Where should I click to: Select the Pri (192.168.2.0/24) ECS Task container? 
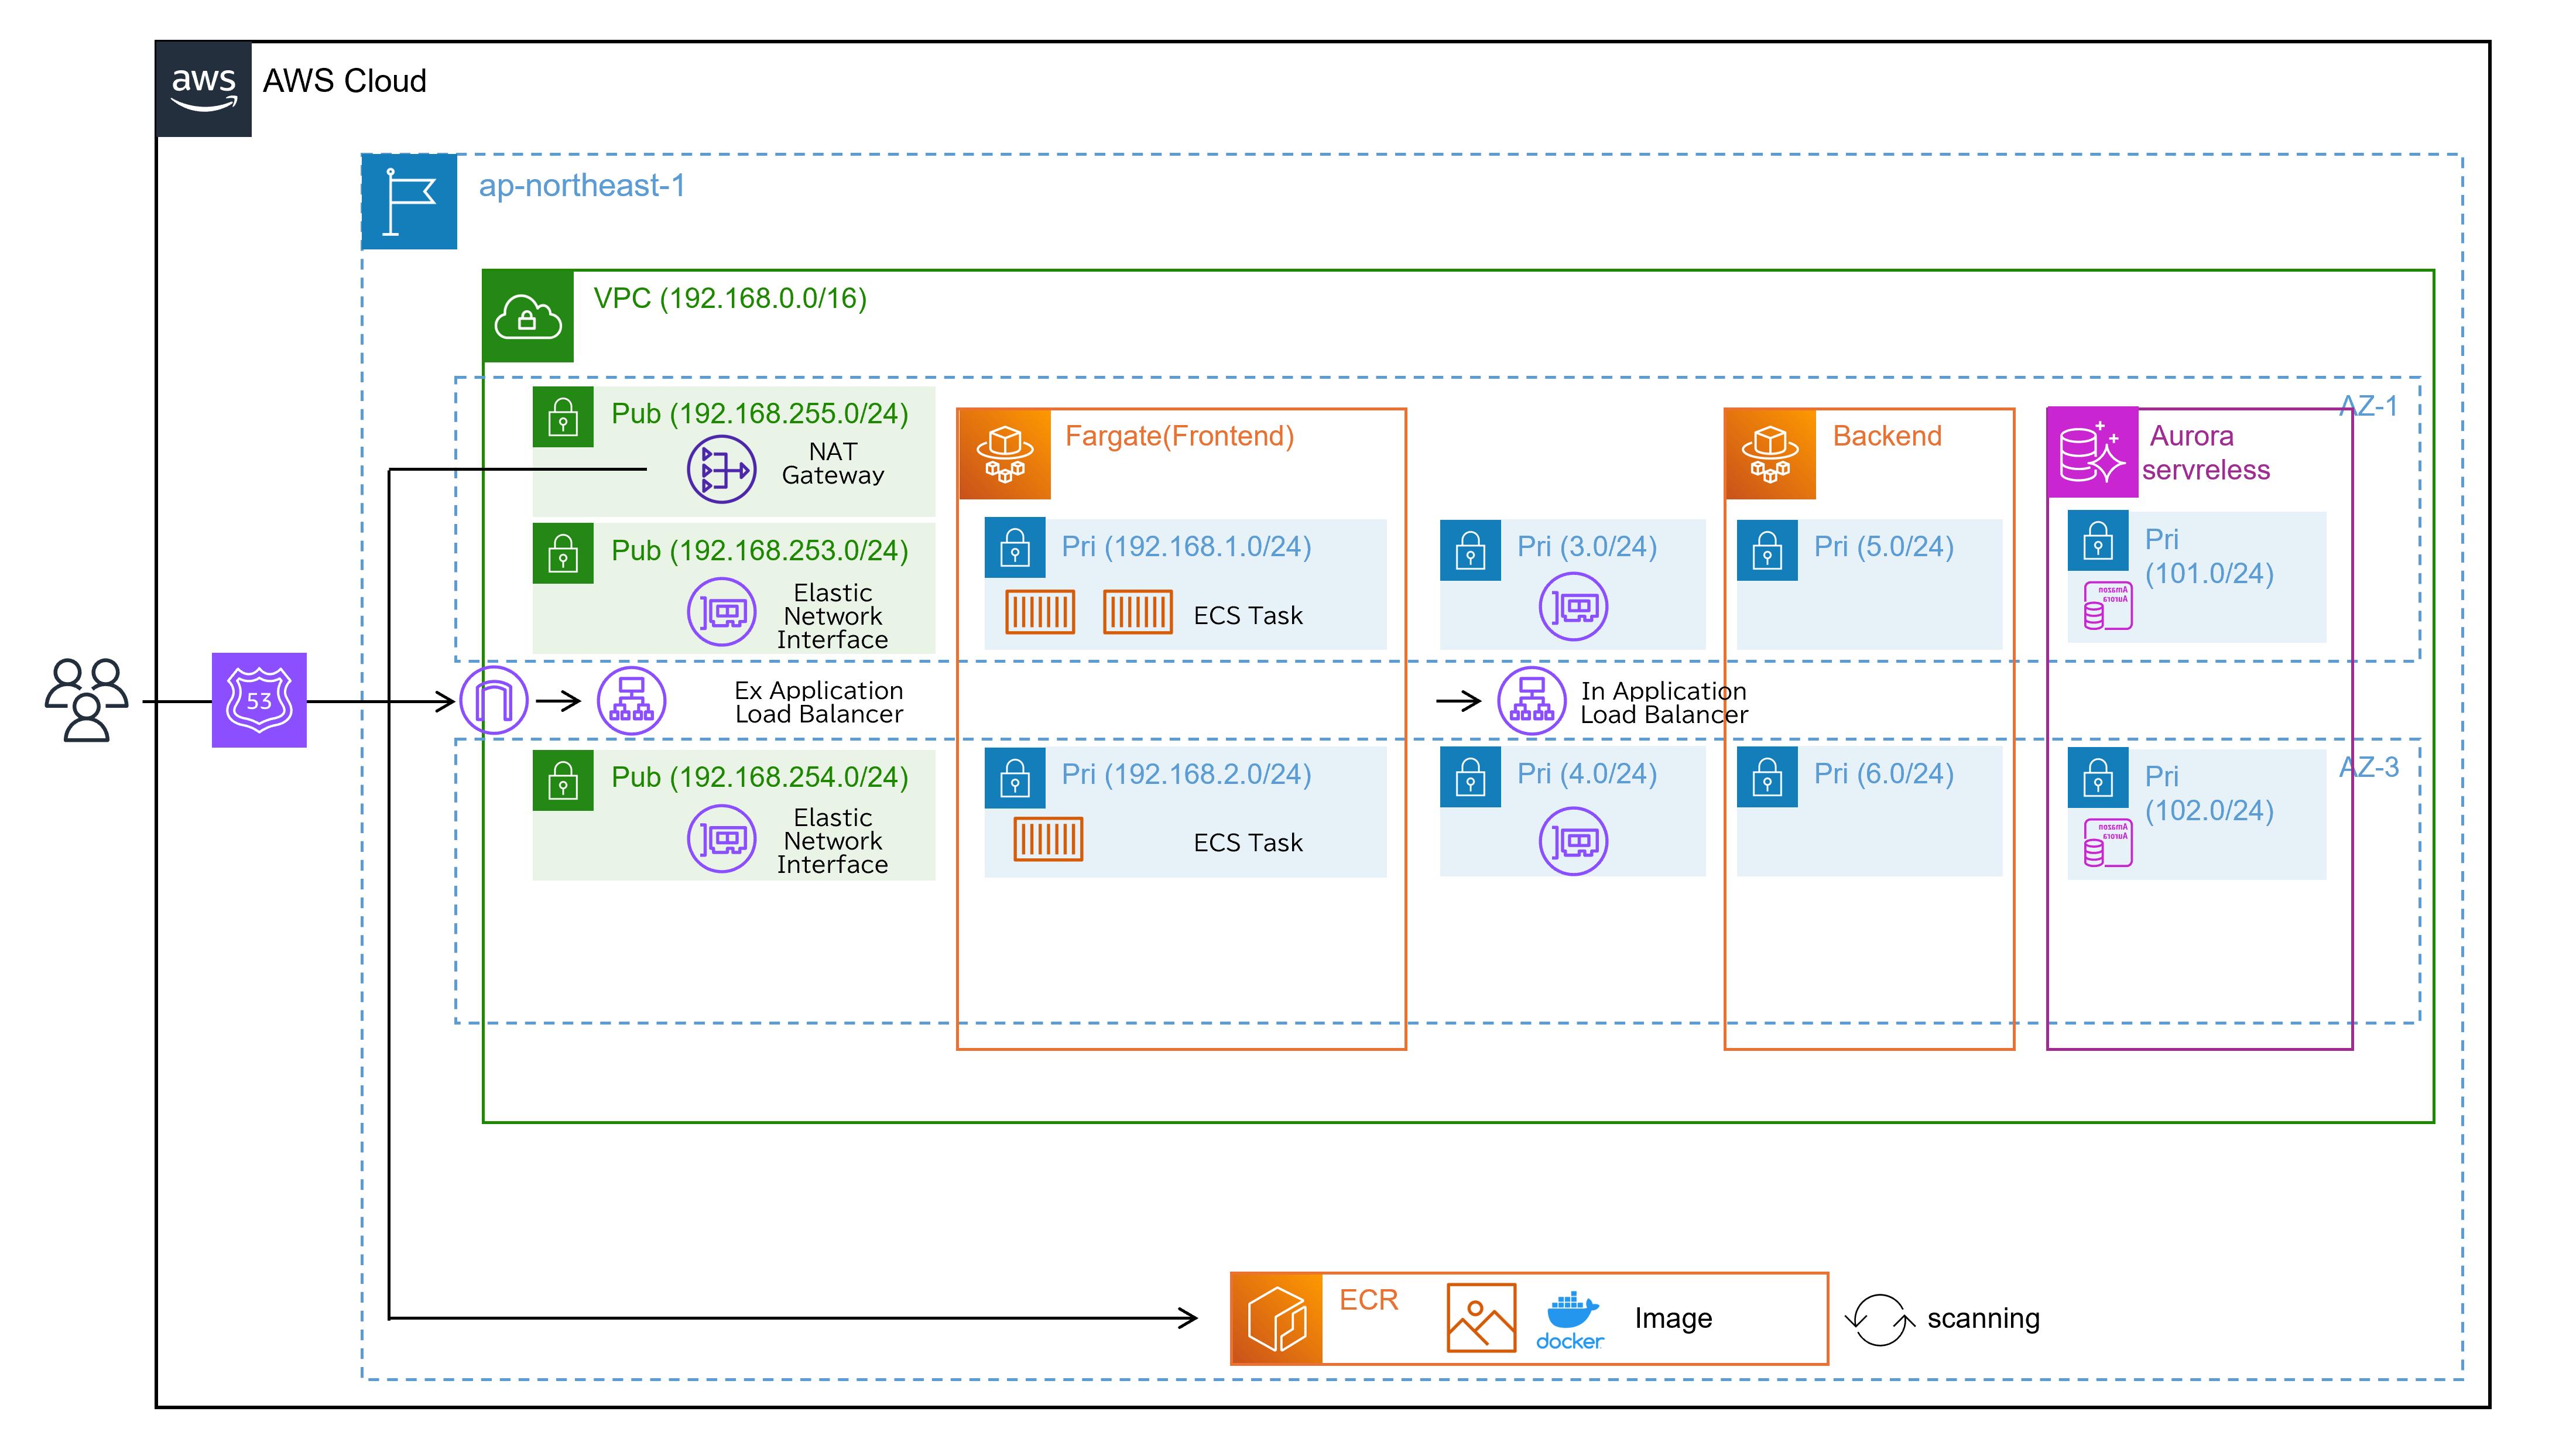pyautogui.click(x=1048, y=839)
